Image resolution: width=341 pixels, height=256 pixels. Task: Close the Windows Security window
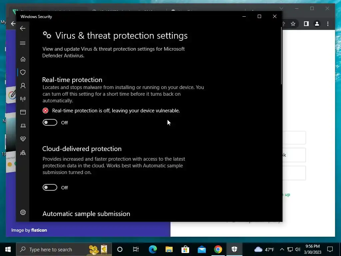click(275, 17)
